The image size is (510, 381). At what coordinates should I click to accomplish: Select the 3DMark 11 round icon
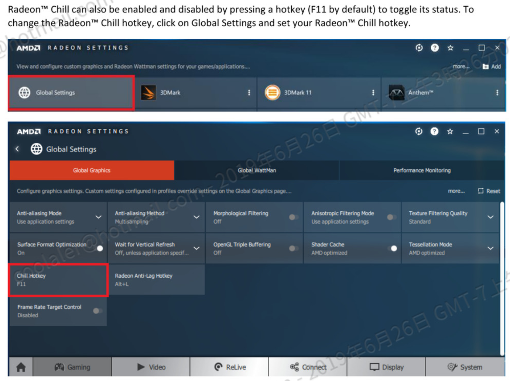pos(272,93)
